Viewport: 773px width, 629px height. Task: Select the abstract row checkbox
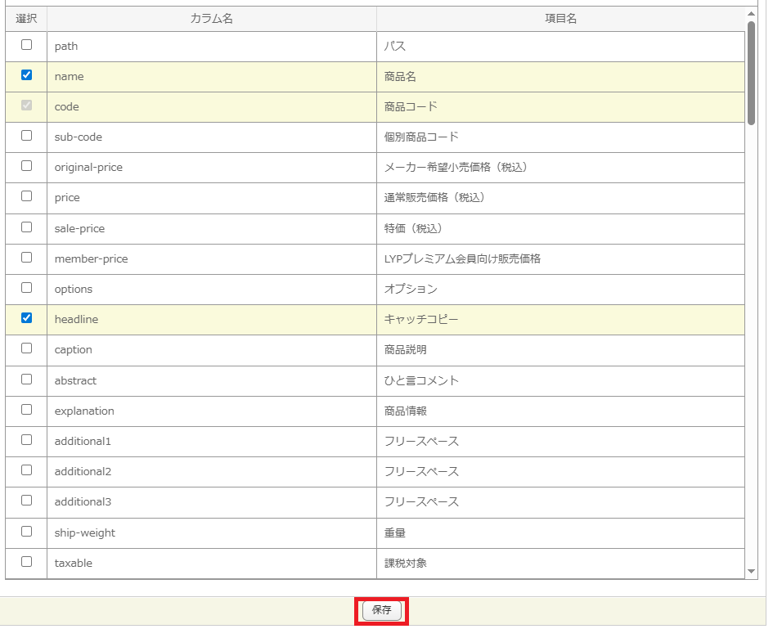26,380
